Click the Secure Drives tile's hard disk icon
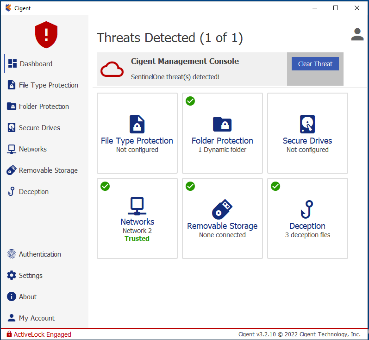 click(x=307, y=124)
